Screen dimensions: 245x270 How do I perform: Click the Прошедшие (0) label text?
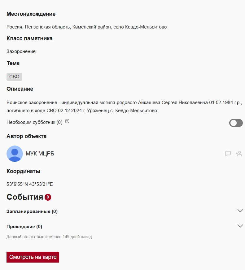(24, 227)
